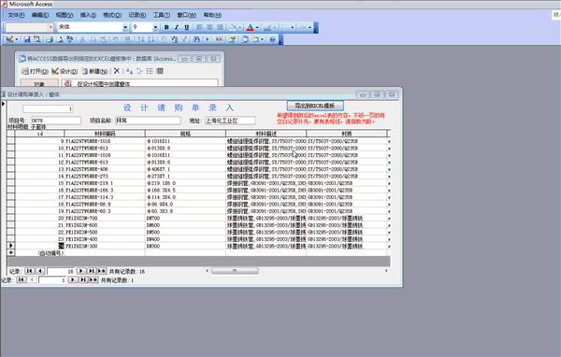Click the cell PE129Z3N-300
561x357 pixels.
point(105,246)
